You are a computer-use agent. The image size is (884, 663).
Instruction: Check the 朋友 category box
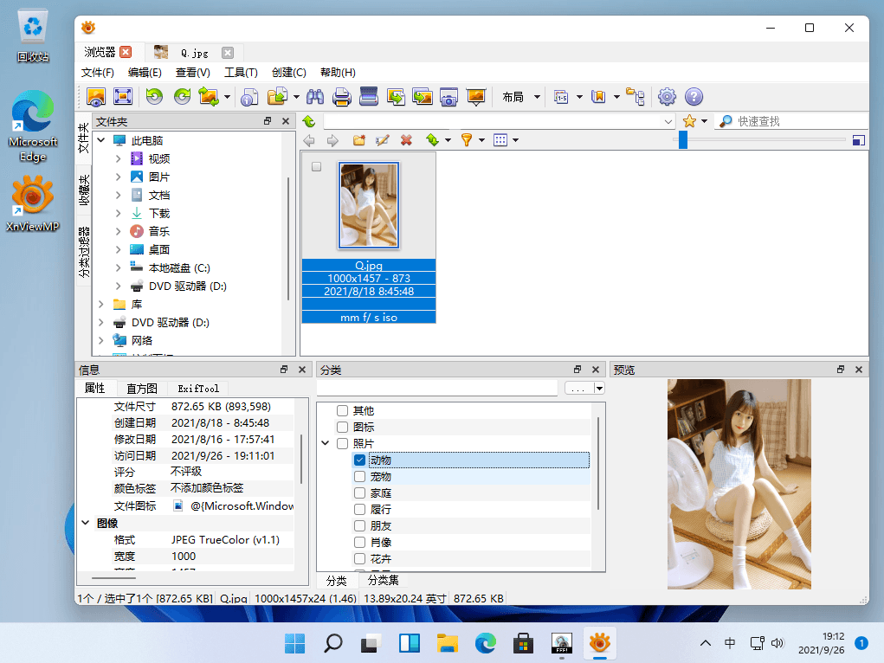pos(359,526)
